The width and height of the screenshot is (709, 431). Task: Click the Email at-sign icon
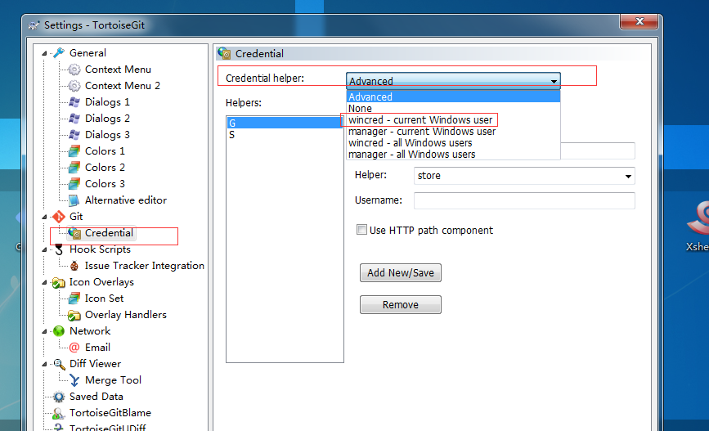(74, 348)
